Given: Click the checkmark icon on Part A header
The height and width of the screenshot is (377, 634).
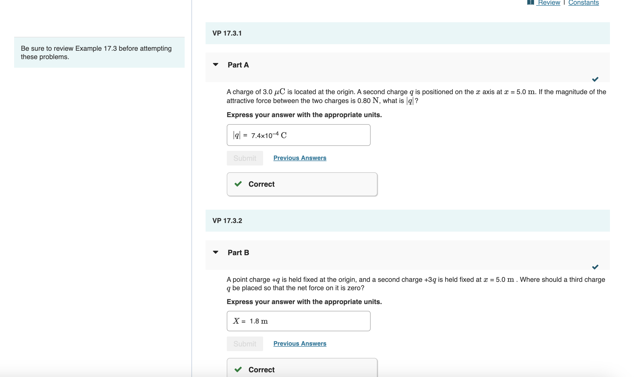Looking at the screenshot, I should (596, 79).
